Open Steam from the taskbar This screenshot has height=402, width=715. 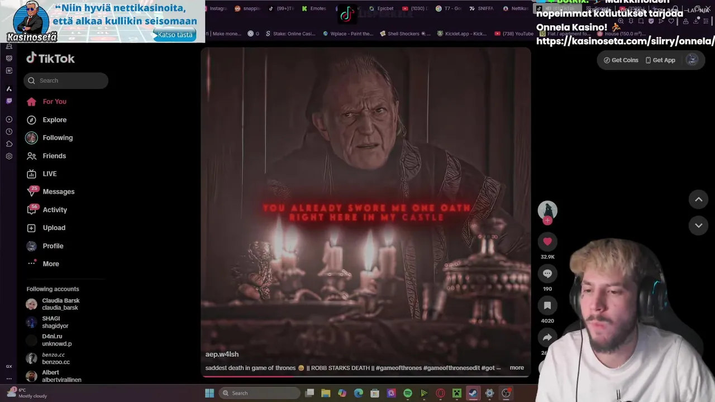[473, 393]
